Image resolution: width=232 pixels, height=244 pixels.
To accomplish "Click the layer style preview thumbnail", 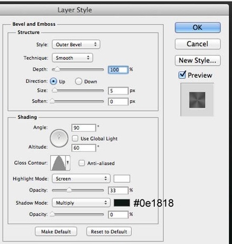I will [x=197, y=100].
